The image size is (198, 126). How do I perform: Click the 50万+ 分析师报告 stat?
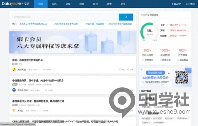point(148,53)
